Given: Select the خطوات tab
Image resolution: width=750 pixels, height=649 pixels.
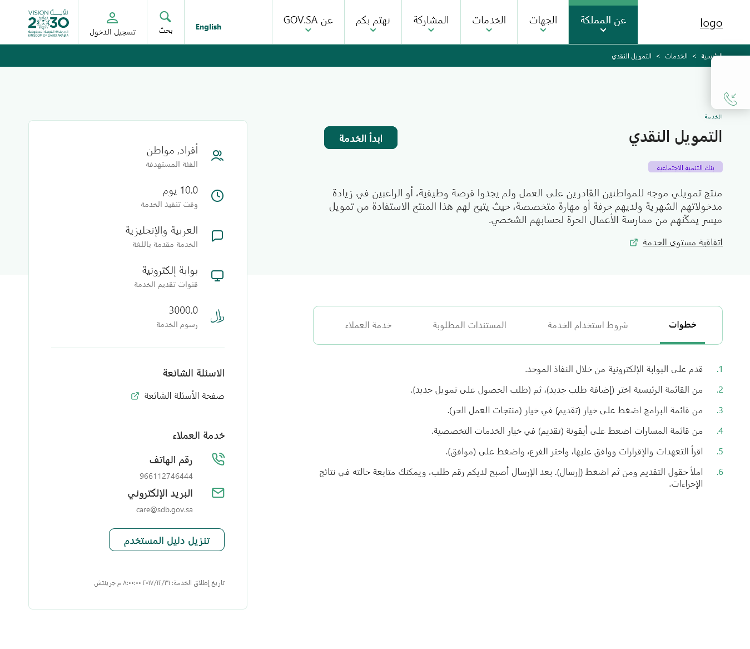Looking at the screenshot, I should 682,325.
